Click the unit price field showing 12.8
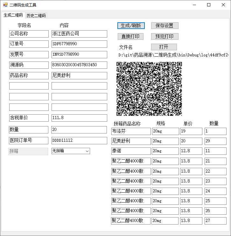The image size is (231, 236). pos(191,151)
